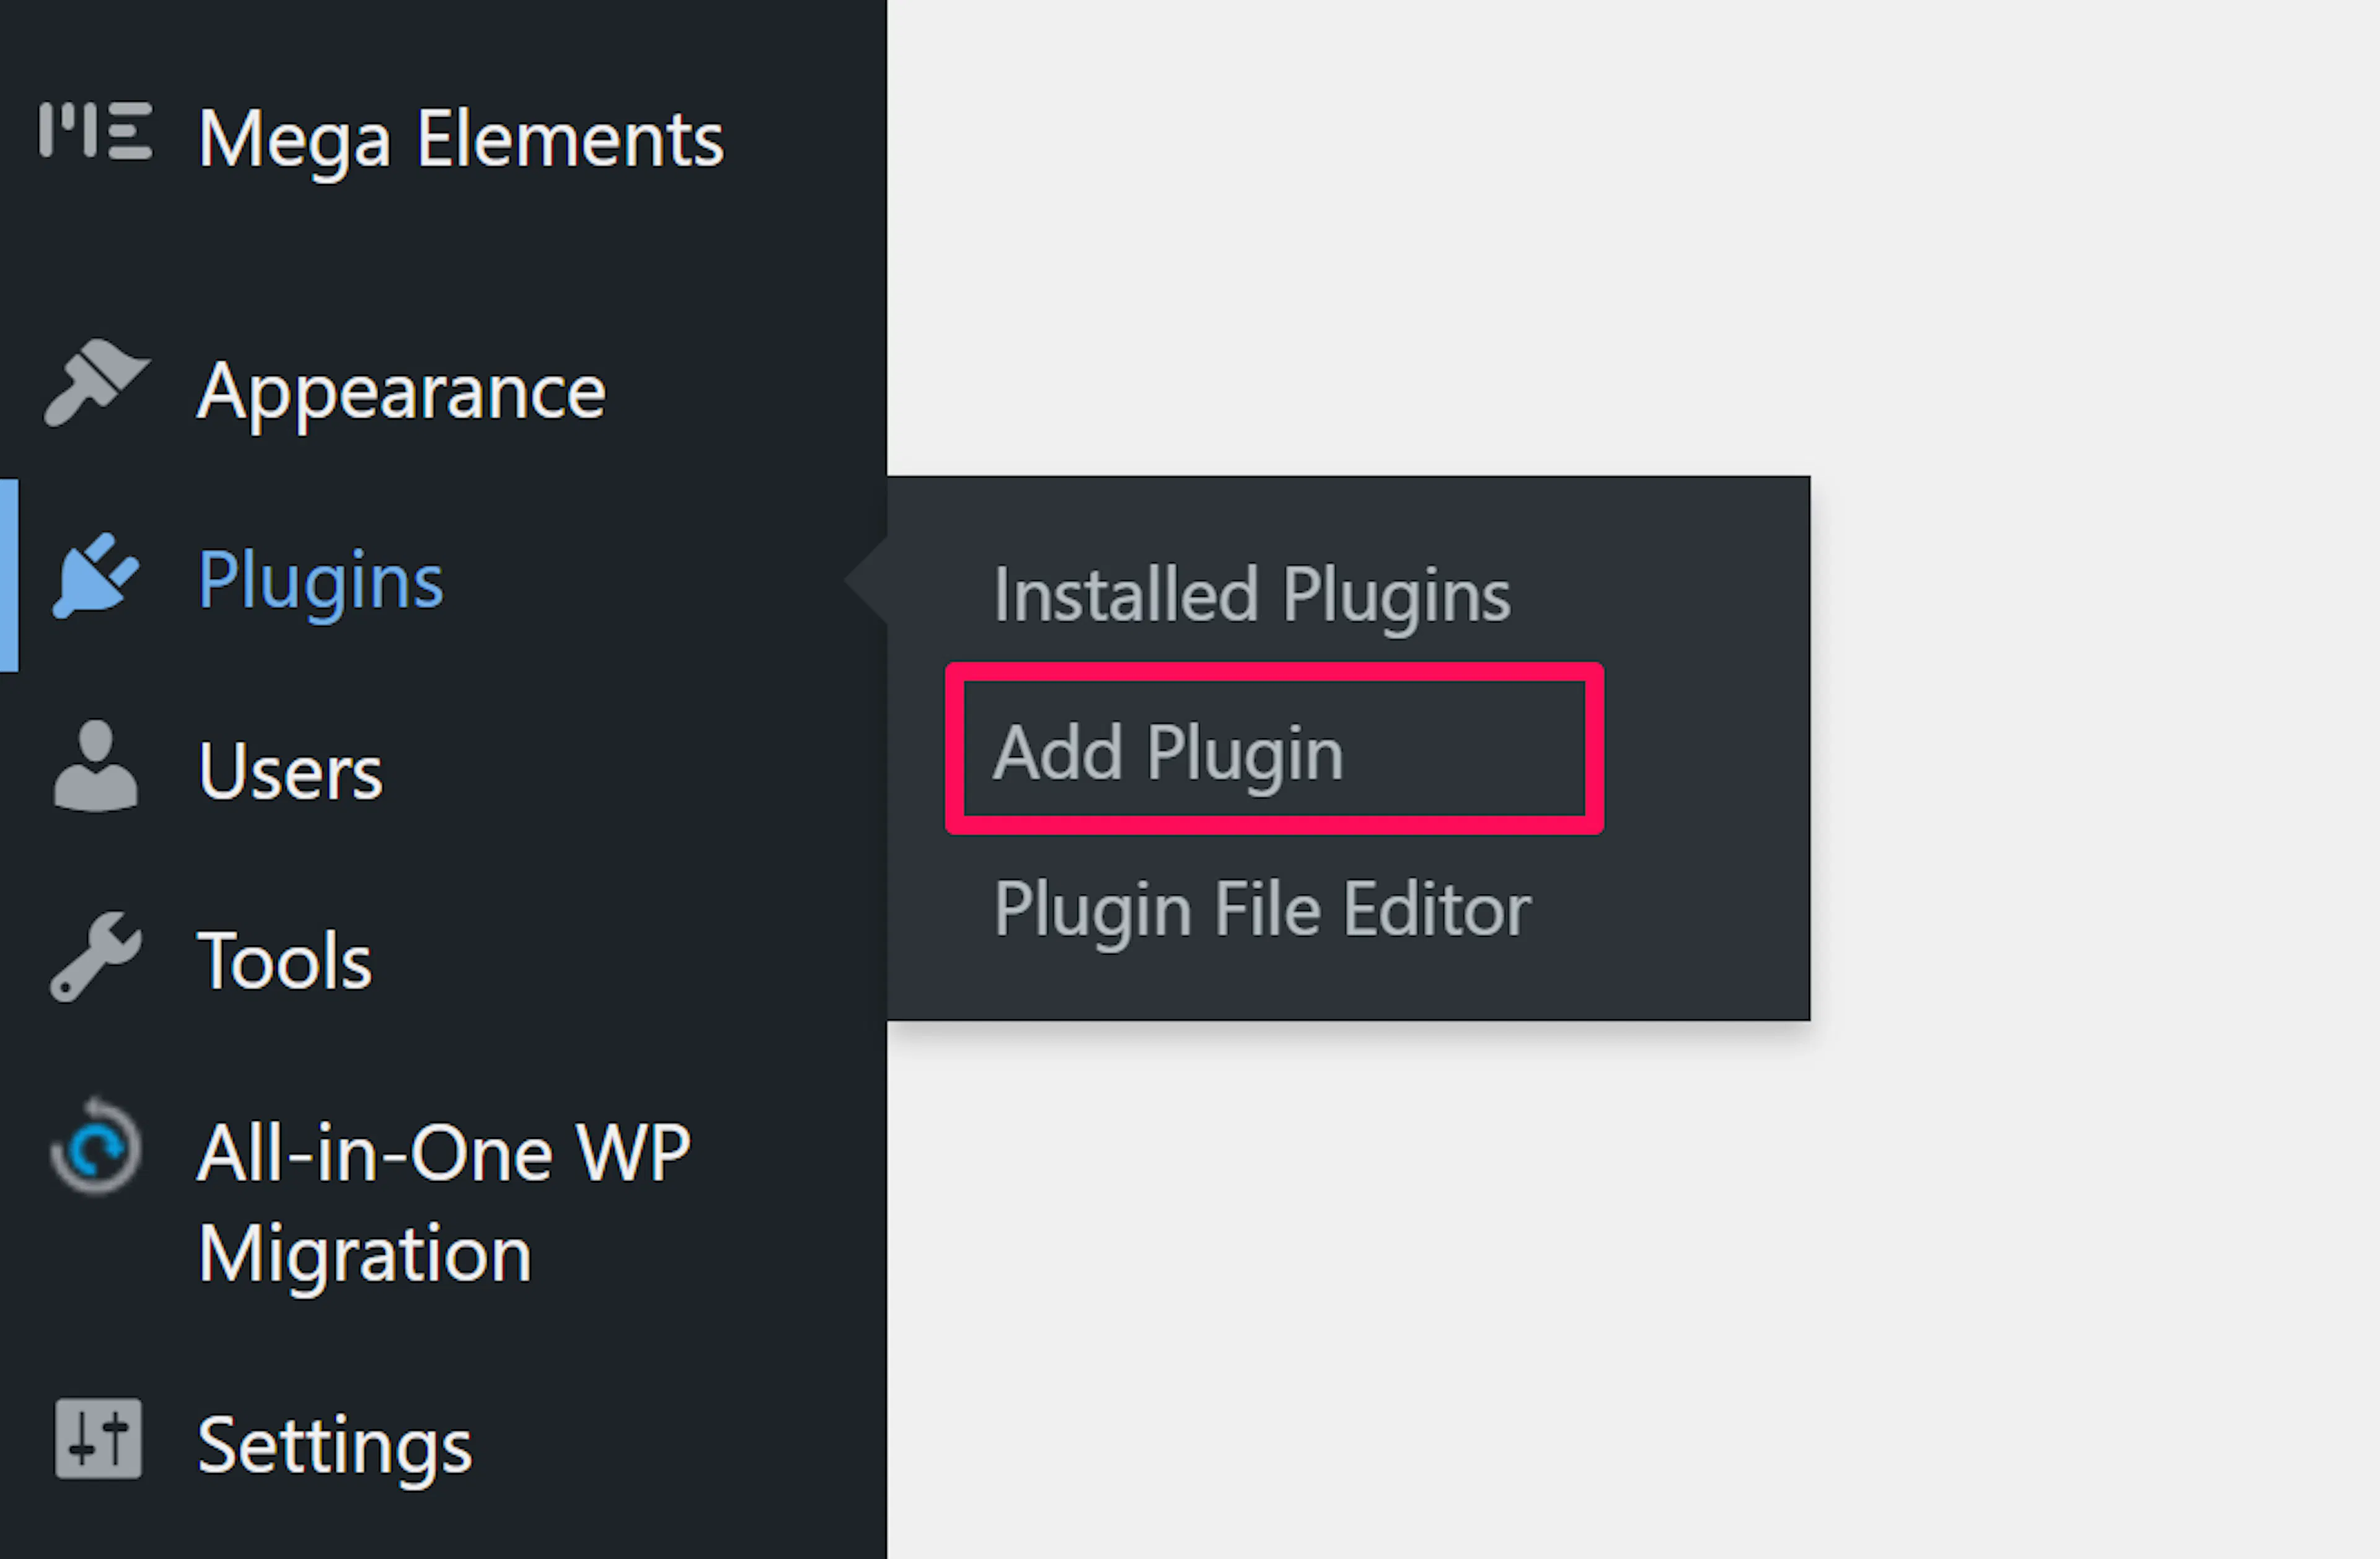Open the Settings menu label
Screen dimensions: 2380x1559
point(334,1446)
